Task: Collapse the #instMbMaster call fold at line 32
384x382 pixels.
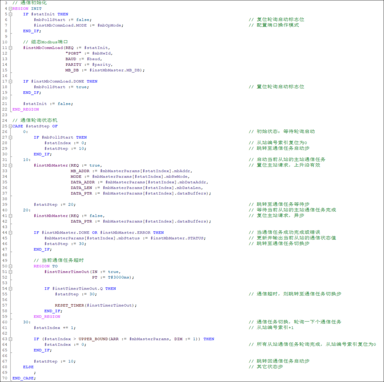Action: (x=10, y=166)
